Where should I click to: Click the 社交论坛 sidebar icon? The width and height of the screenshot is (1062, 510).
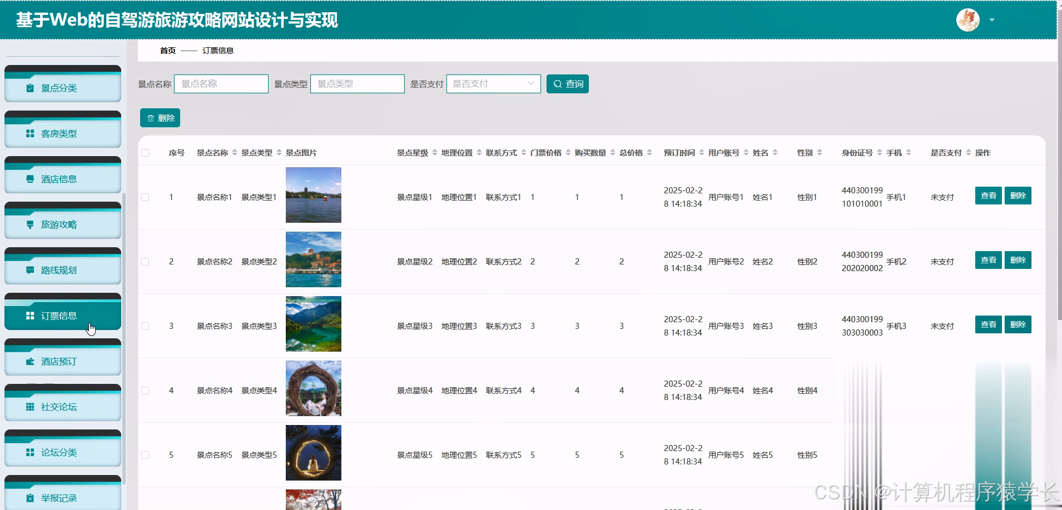(x=31, y=407)
